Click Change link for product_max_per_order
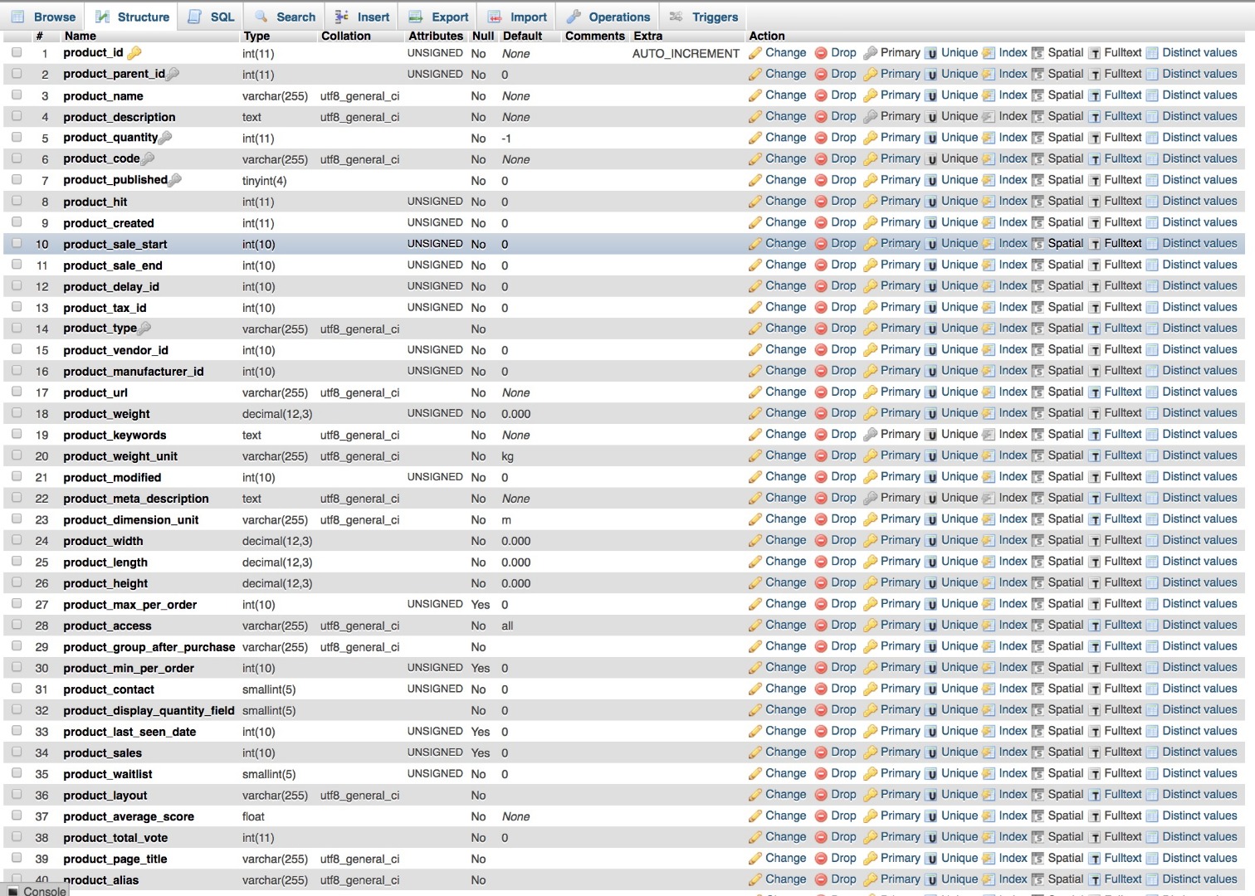 point(785,604)
